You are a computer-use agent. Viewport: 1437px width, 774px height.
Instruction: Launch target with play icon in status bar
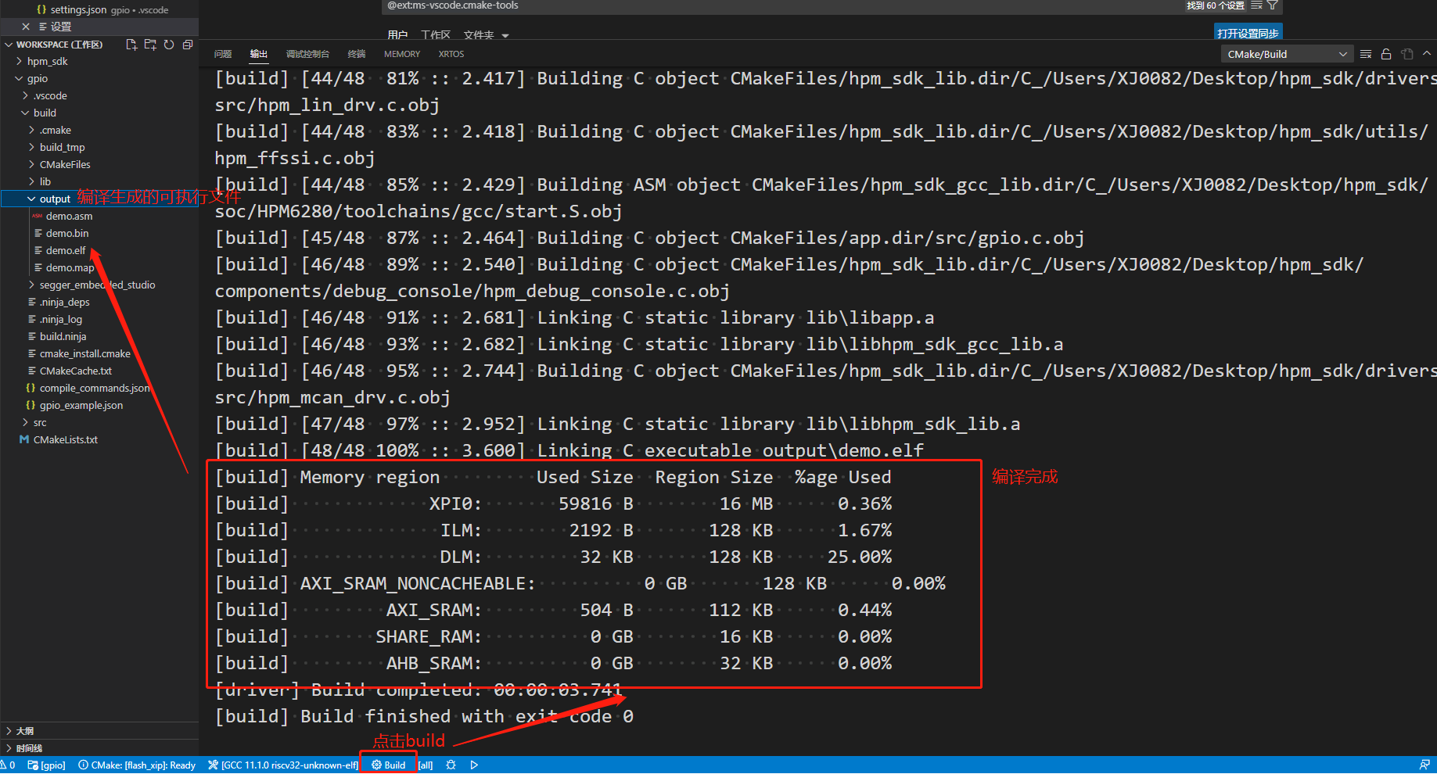click(474, 765)
